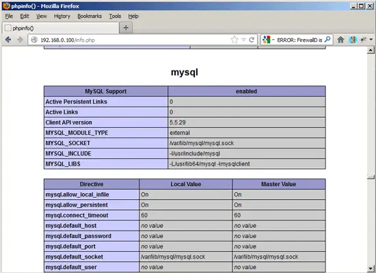Go back with the back arrow

coord(8,40)
